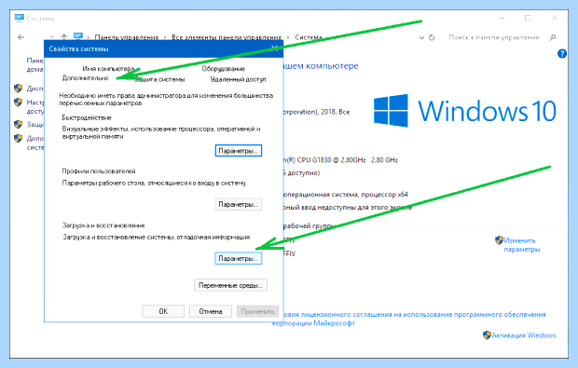Open recent locations dropdown arrow

52,37
